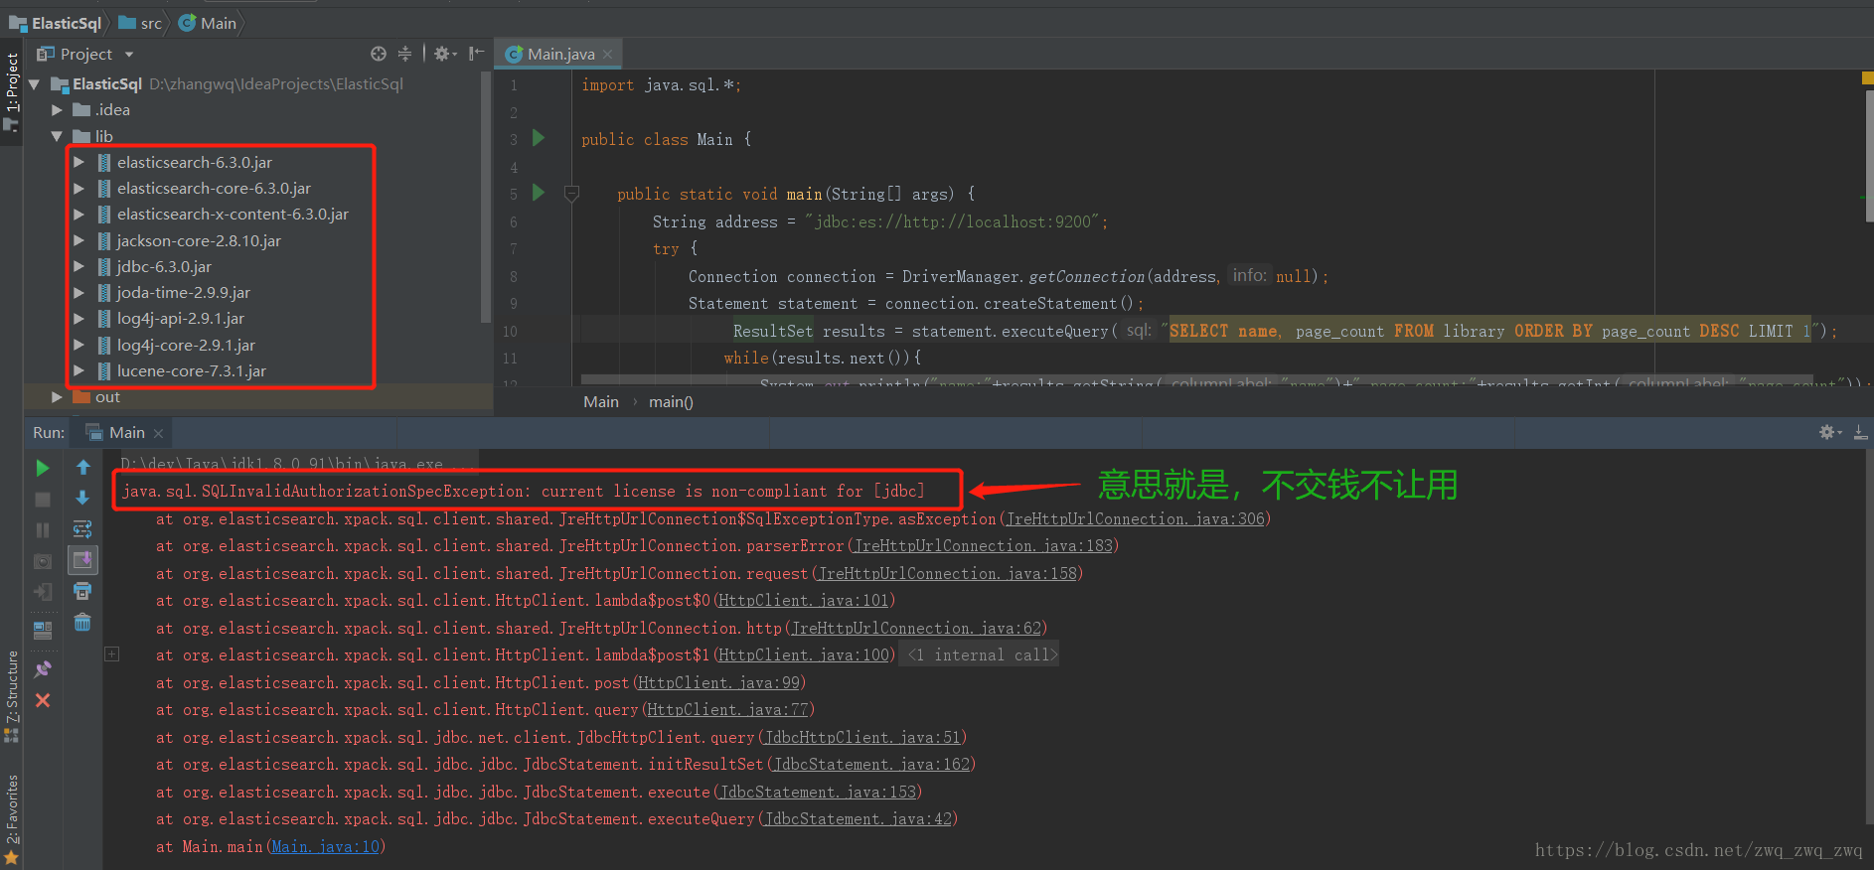
Task: Hide the Project panel with the hide icon
Action: [x=477, y=54]
